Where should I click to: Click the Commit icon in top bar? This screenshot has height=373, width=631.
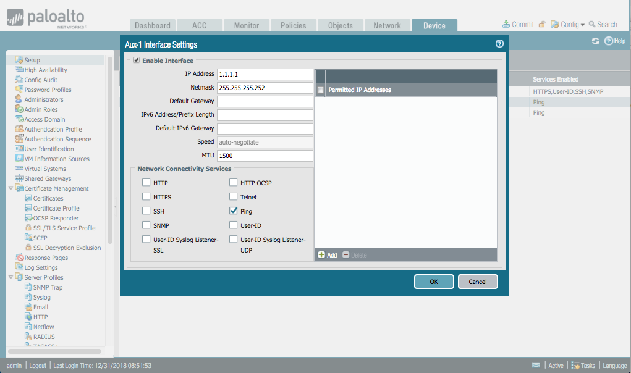point(506,24)
